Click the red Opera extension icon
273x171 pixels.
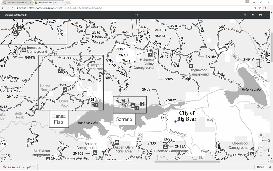tap(265, 8)
